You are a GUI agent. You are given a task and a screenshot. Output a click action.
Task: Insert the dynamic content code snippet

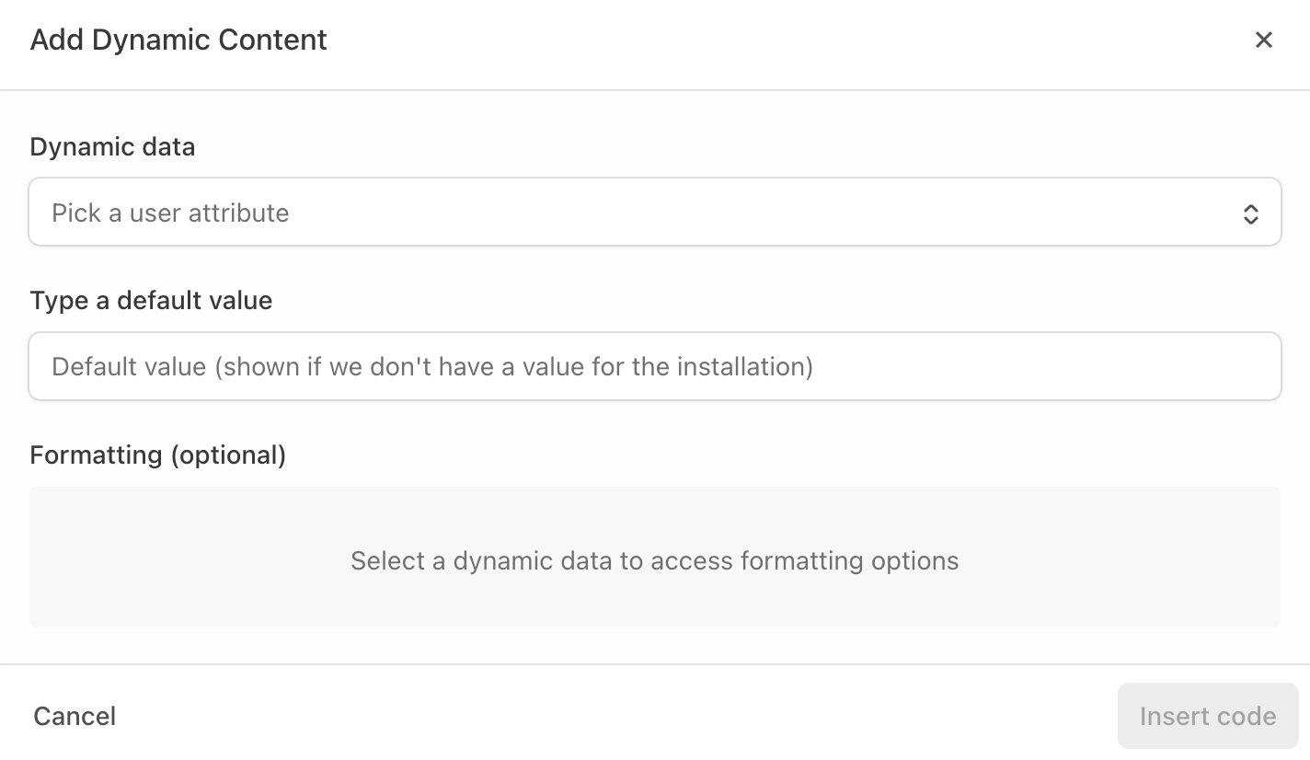point(1207,716)
